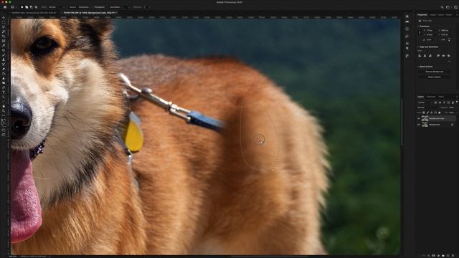Select the Rectangular Marquee tool
The height and width of the screenshot is (258, 459).
coord(4,22)
